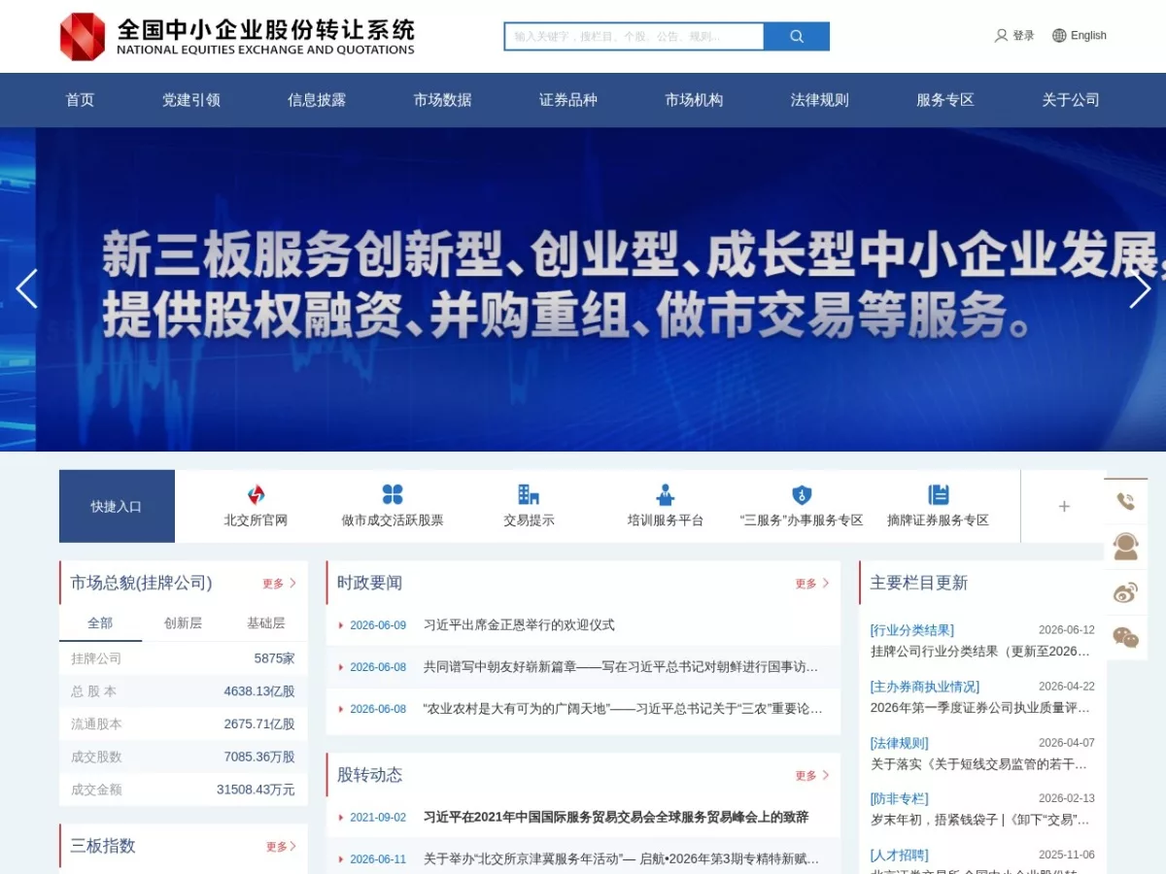Select the 基础层 market tab
1166x874 pixels.
coord(265,623)
